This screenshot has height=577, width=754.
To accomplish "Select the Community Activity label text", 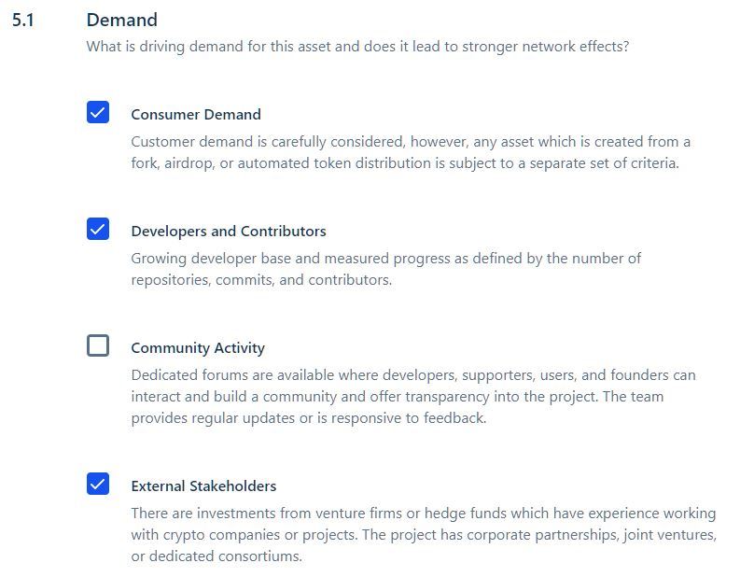I will pos(198,348).
